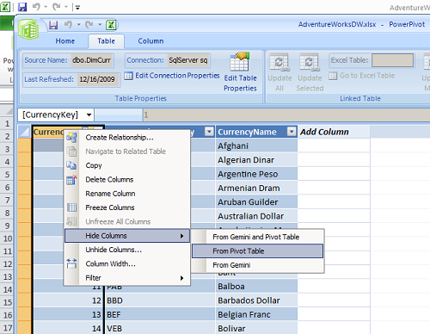Click the Algerian Dinar cell
This screenshot has width=430, height=334.
pyautogui.click(x=256, y=160)
